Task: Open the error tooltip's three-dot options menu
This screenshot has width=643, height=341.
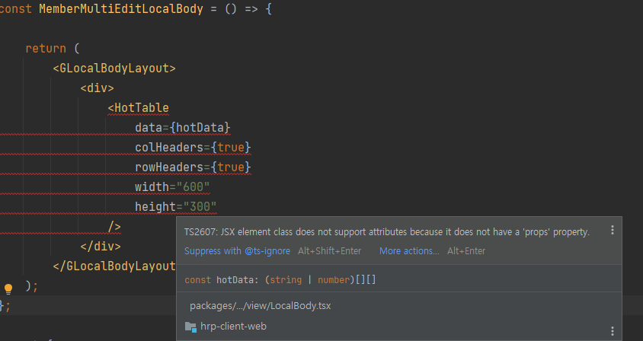Action: pos(613,230)
